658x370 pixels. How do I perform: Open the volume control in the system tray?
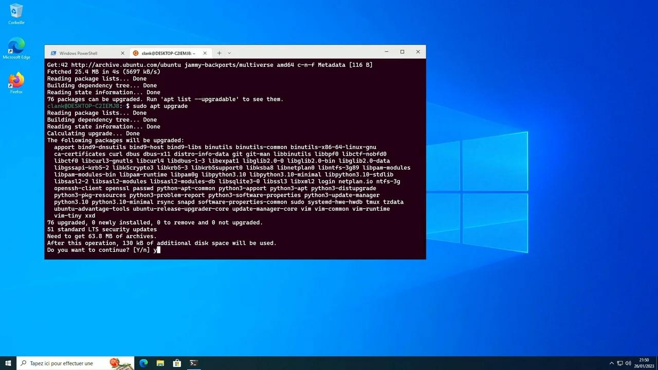[628, 363]
